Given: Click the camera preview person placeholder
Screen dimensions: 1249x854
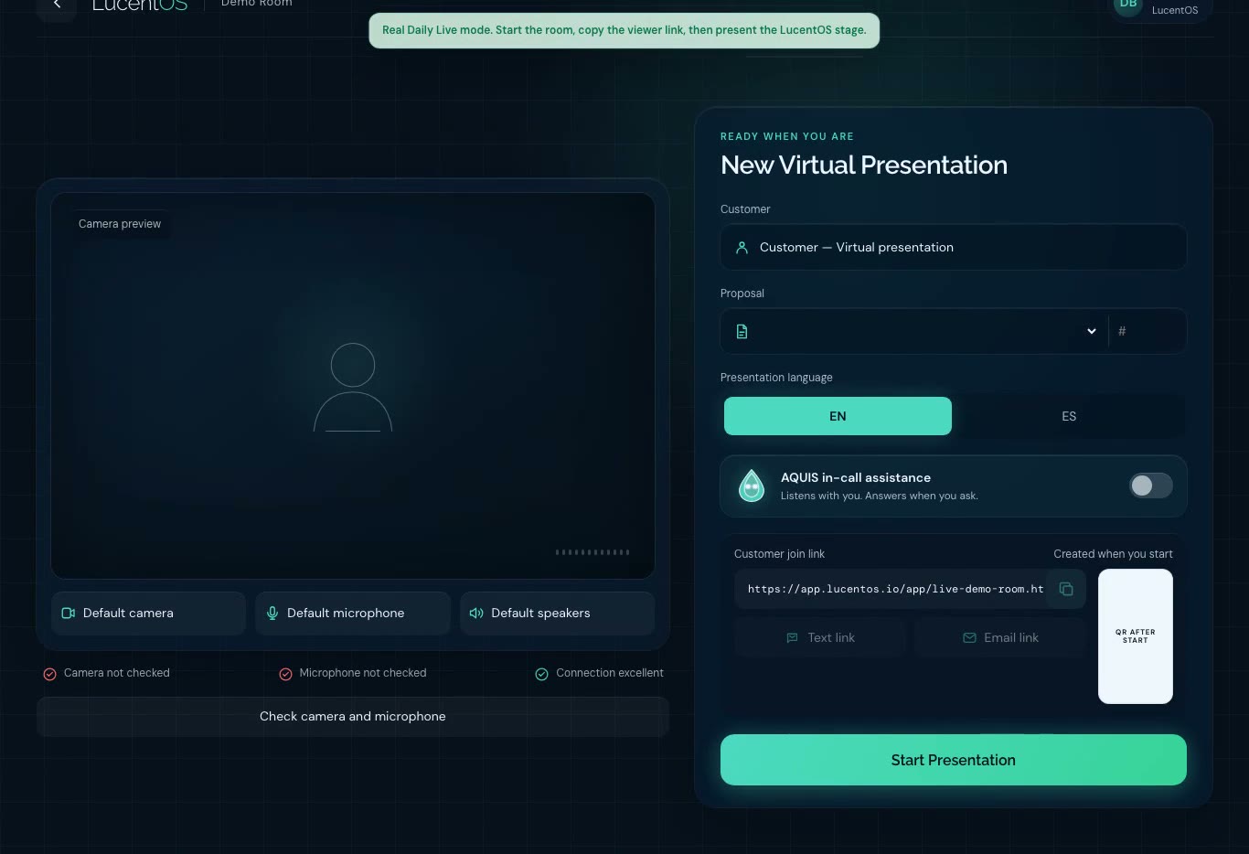Looking at the screenshot, I should pos(353,387).
